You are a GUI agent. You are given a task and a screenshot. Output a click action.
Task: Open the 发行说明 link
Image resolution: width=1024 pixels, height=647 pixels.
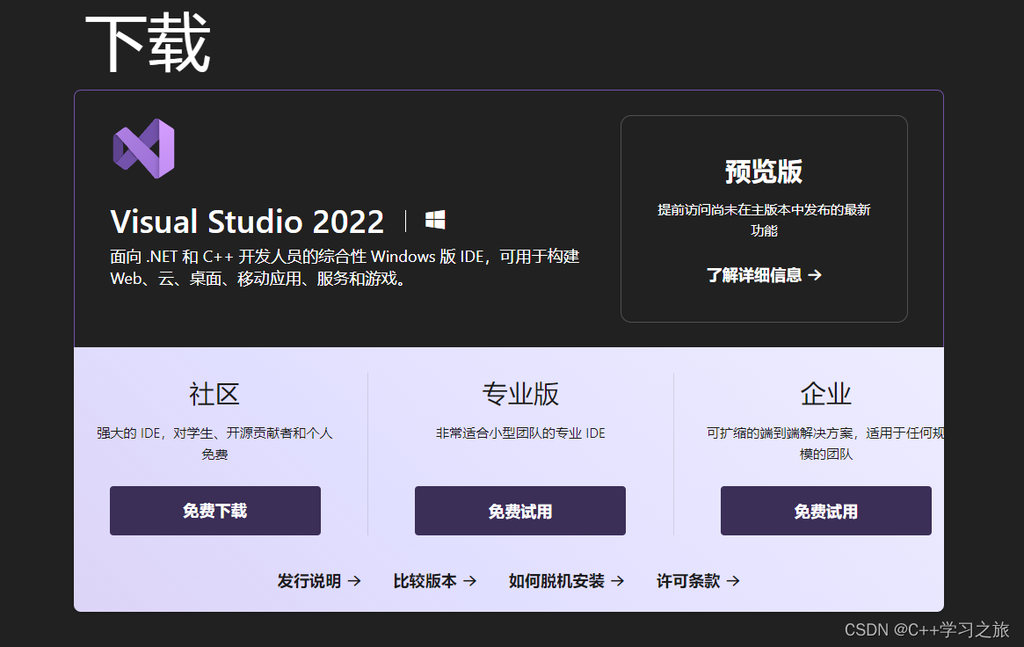coord(319,580)
